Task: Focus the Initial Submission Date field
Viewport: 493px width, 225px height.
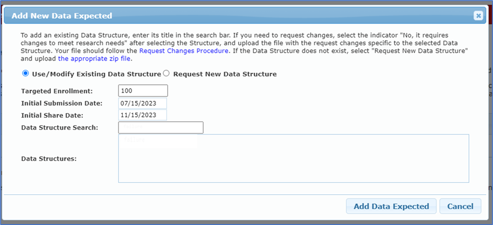Action: 143,103
